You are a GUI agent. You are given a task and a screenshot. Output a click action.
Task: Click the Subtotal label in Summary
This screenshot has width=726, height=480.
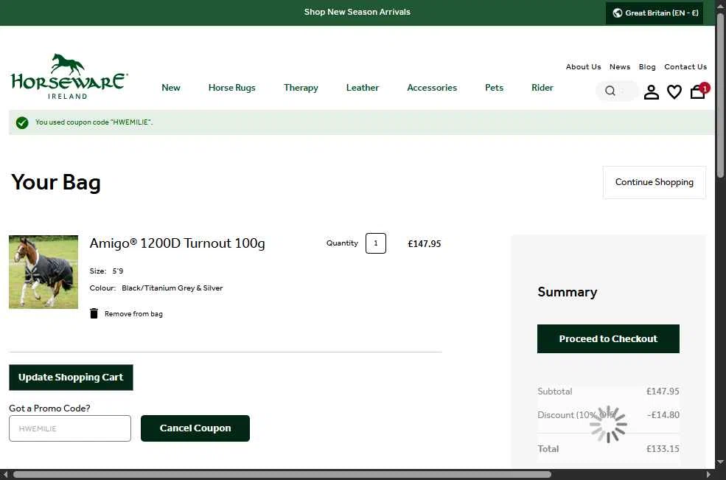click(x=555, y=391)
